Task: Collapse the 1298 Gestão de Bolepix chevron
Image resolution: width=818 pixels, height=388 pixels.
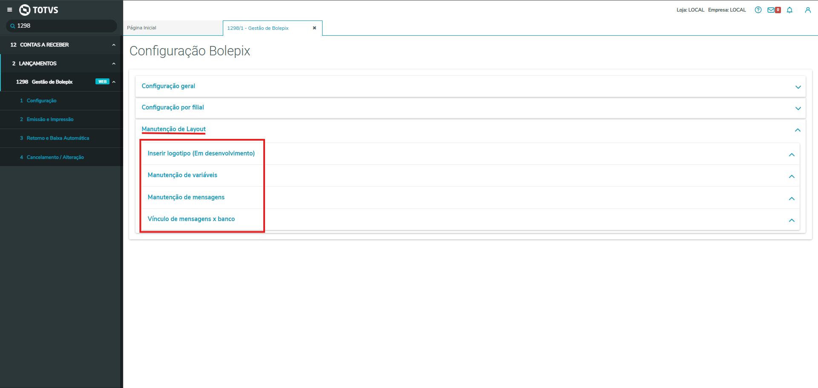Action: pyautogui.click(x=114, y=82)
